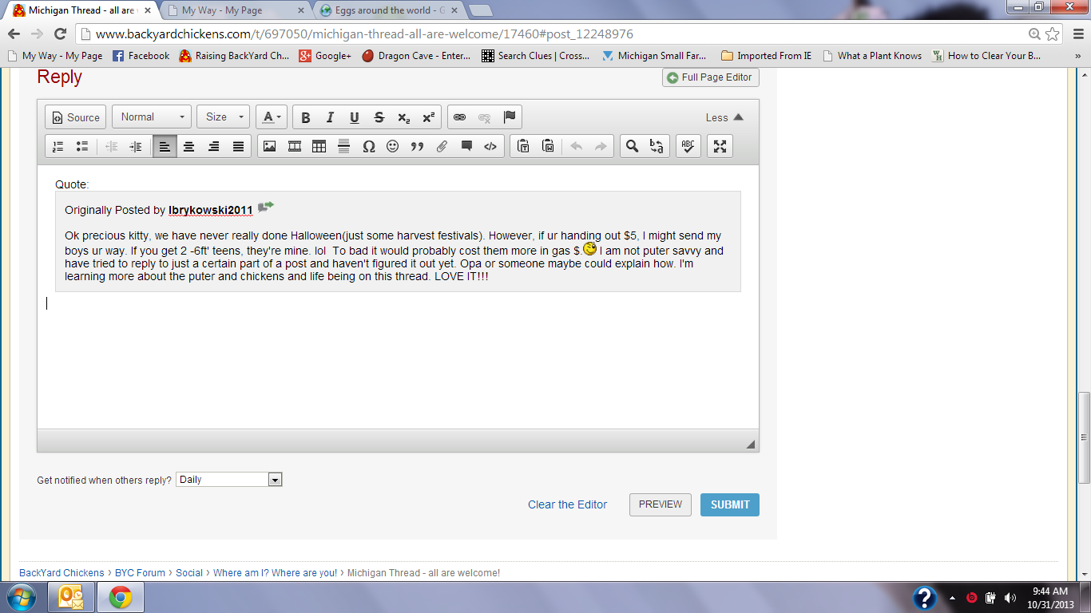Viewport: 1091px width, 613px height.
Task: Click the Clear the Editor link
Action: pos(567,504)
